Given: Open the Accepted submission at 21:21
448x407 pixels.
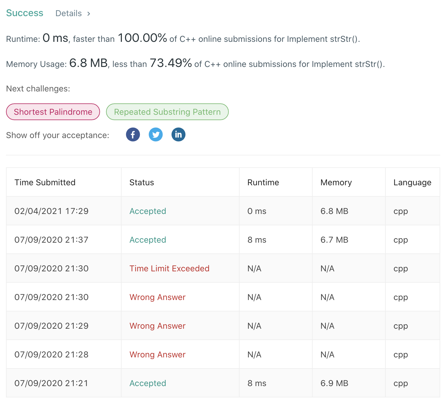Looking at the screenshot, I should 148,383.
